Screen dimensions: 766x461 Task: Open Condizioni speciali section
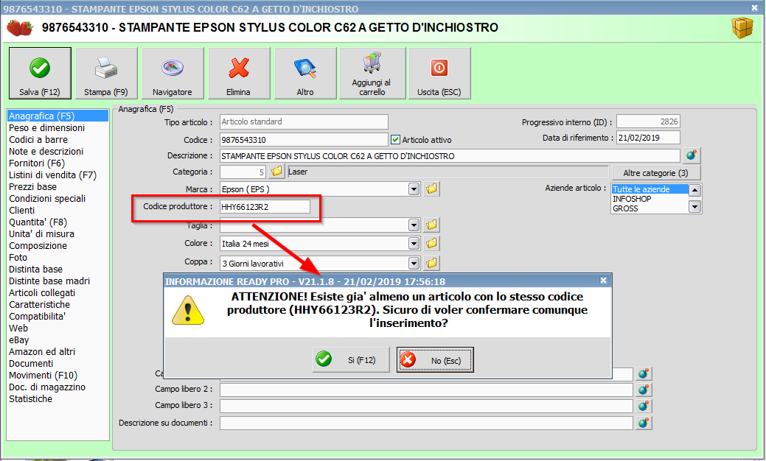click(47, 199)
